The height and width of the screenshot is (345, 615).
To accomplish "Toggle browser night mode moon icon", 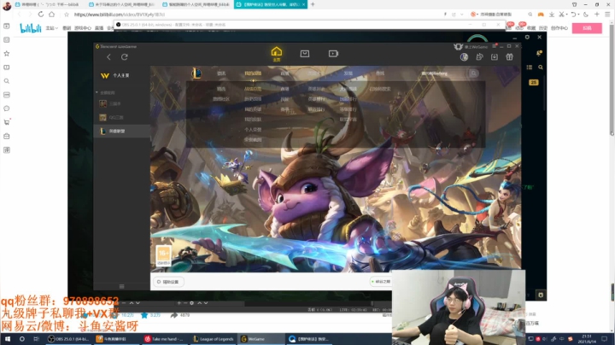I will (586, 15).
